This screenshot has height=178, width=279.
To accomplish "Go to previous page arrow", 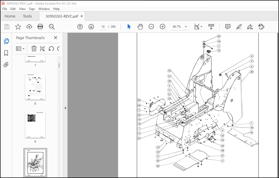I will click(x=80, y=27).
